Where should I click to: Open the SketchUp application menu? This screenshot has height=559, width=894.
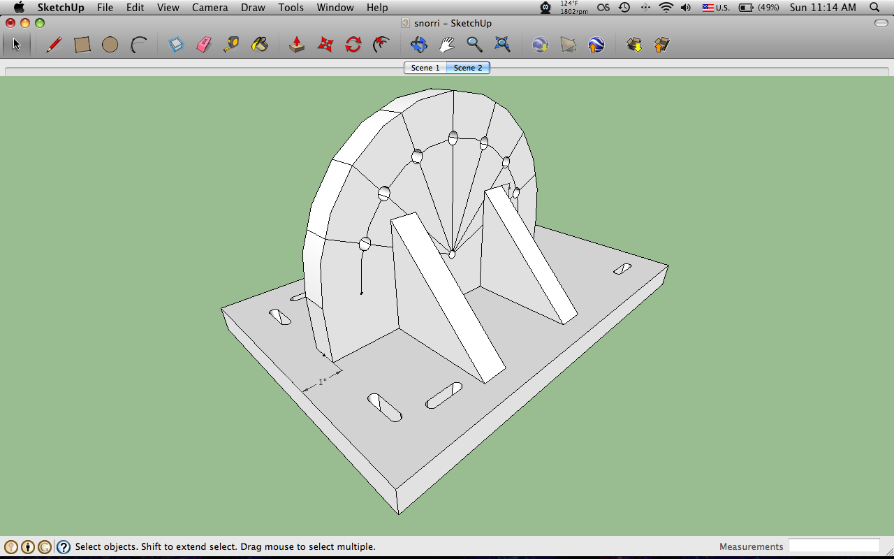61,8
